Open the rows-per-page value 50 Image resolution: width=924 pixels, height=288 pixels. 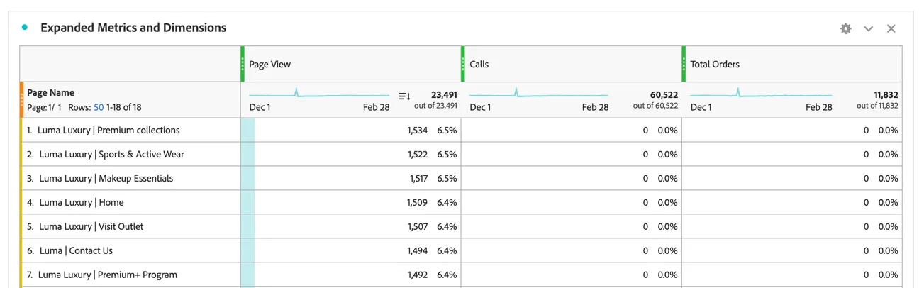click(x=99, y=107)
